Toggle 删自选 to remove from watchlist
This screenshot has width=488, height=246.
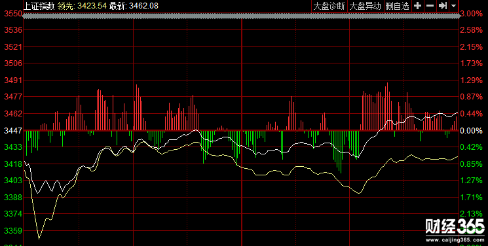click(x=397, y=7)
